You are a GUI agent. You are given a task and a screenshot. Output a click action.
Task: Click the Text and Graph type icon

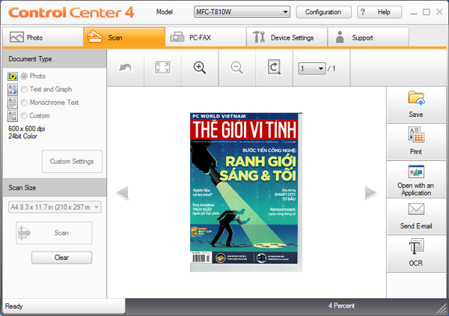[x=13, y=89]
